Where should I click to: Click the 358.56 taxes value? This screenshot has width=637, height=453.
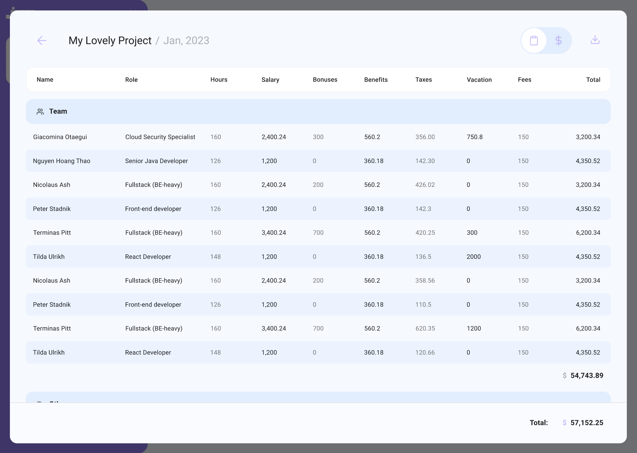pyautogui.click(x=425, y=280)
